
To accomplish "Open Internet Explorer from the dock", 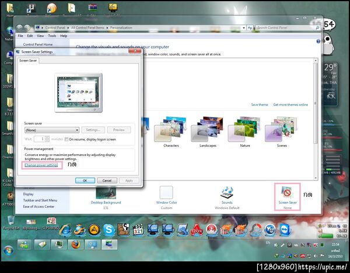I will (x=65, y=230).
